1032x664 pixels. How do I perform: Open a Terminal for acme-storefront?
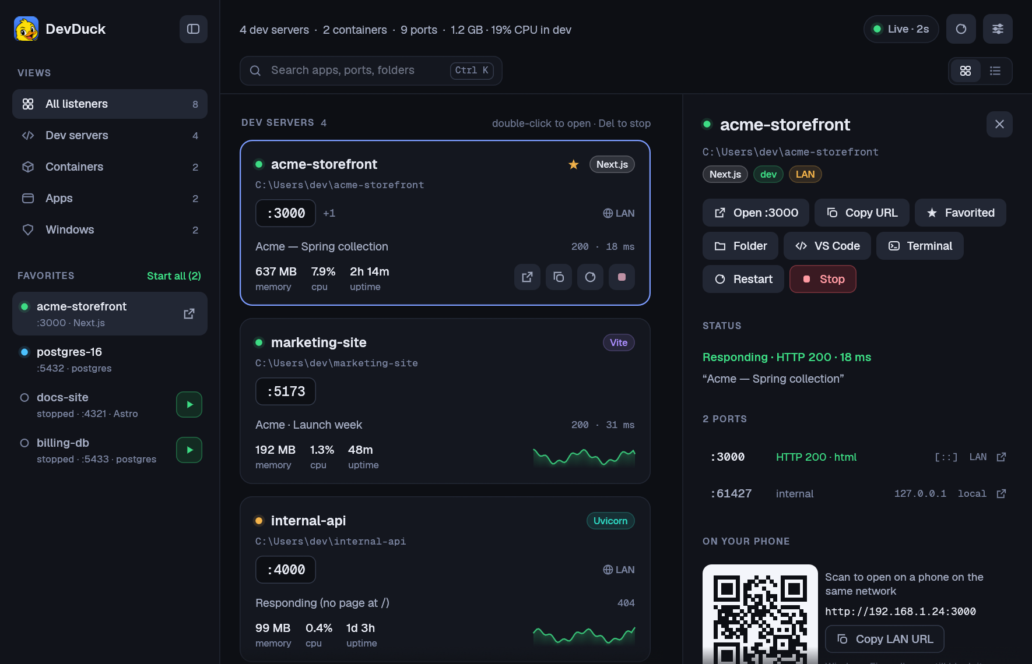point(920,246)
